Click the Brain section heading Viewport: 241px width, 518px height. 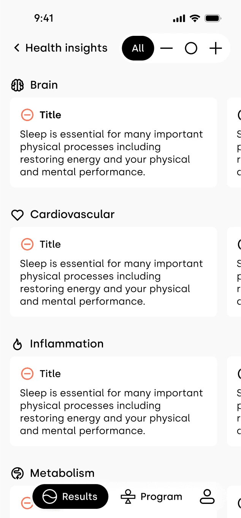pos(44,85)
